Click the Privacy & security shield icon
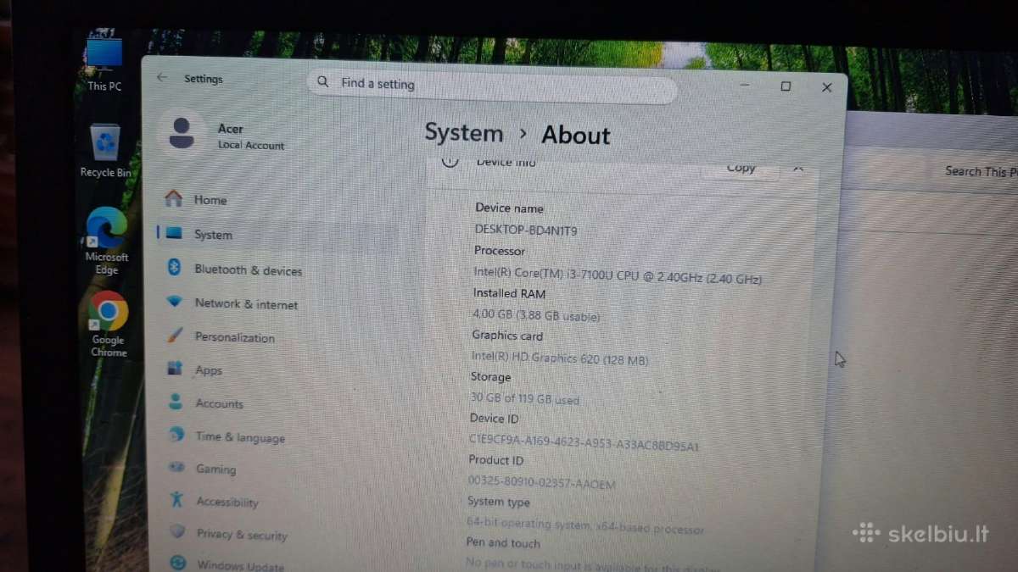This screenshot has height=572, width=1018. (177, 531)
